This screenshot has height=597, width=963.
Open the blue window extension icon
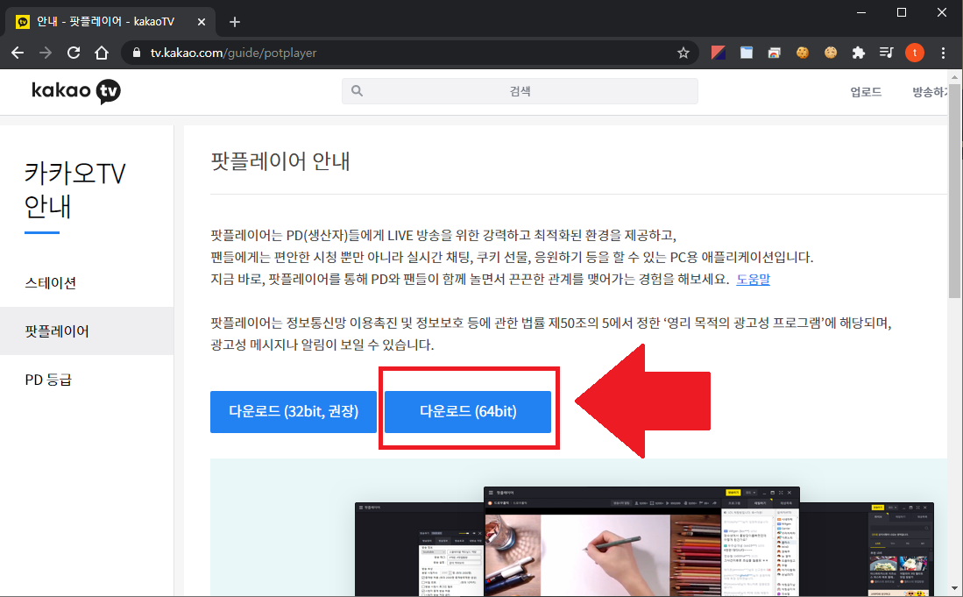[x=747, y=53]
